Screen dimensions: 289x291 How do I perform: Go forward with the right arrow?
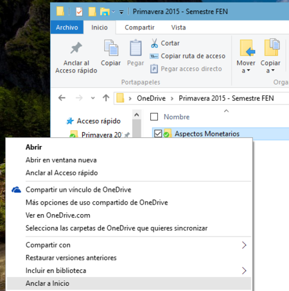pos(79,98)
